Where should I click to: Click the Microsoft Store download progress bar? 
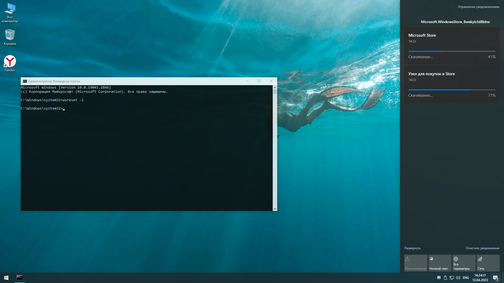(452, 51)
